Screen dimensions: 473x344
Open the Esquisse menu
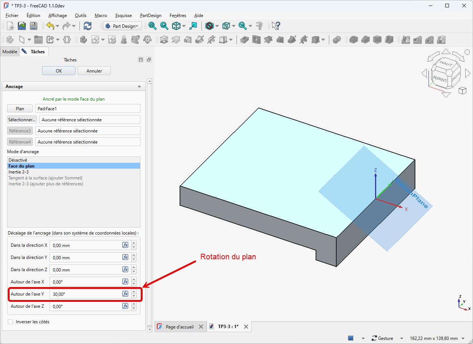123,16
